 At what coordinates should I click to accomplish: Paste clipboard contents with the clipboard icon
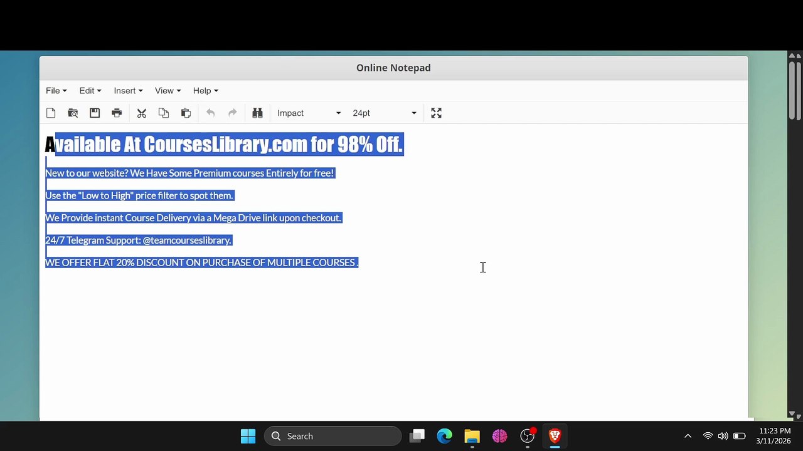tap(186, 113)
